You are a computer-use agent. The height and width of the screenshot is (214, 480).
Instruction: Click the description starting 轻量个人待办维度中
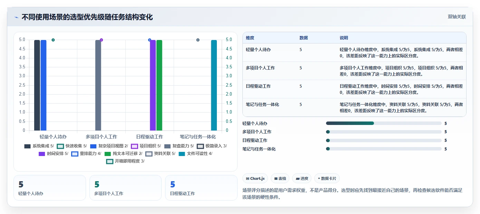pyautogui.click(x=401, y=52)
